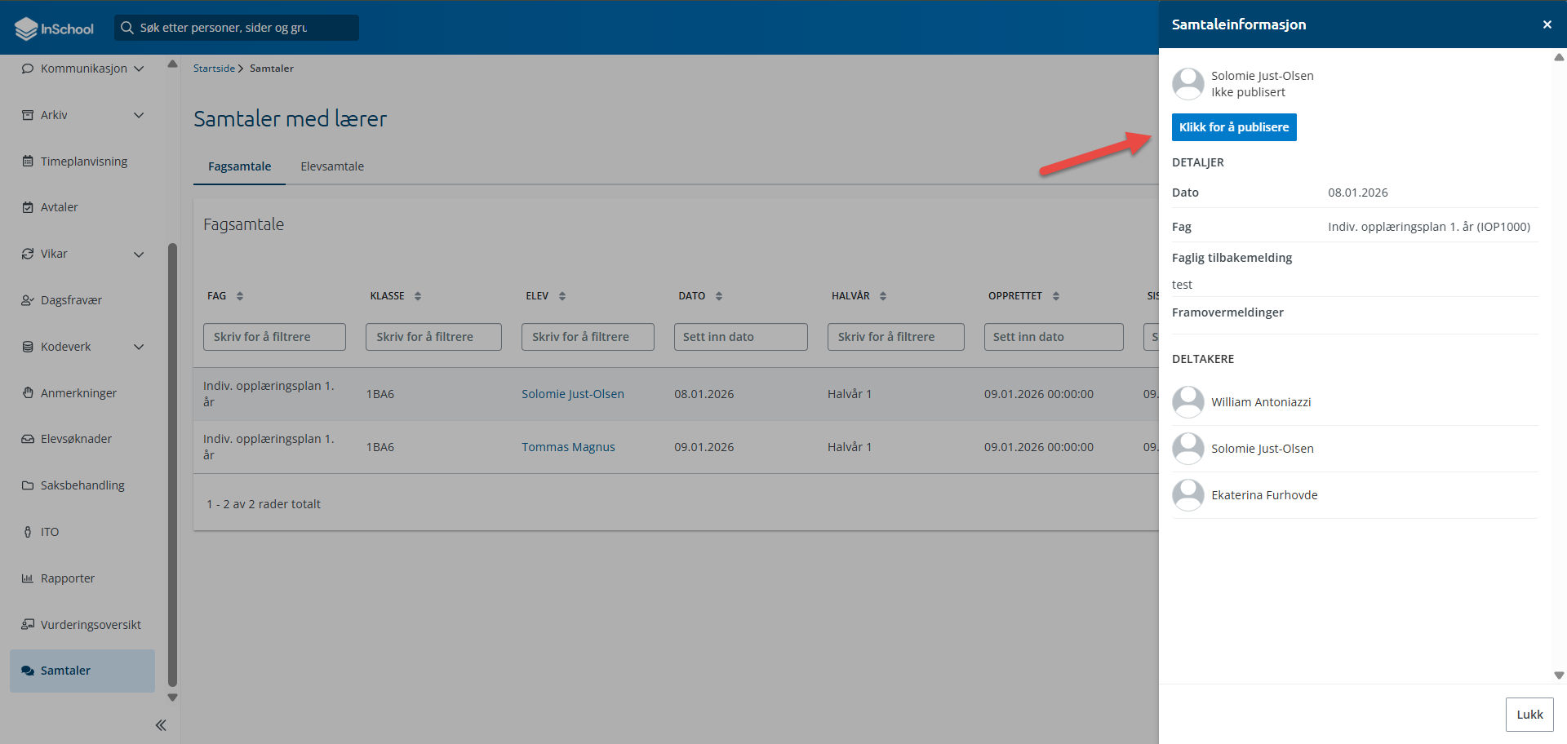Viewport: 1567px width, 744px height.
Task: Click the Timeplanvisning calendar icon
Action: tap(28, 162)
